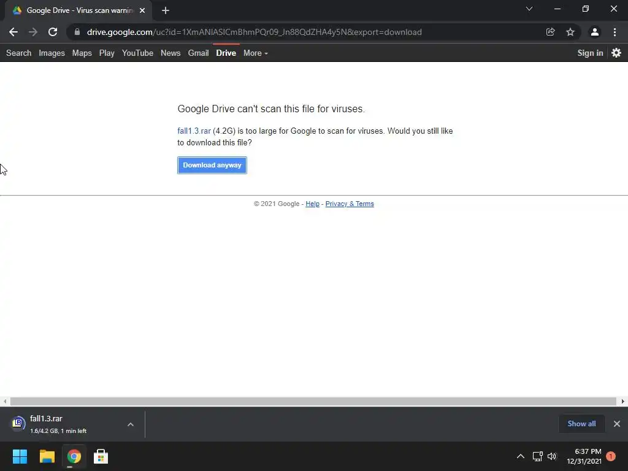Screen dimensions: 628x471
Task: Restore down the Chrome window
Action: pos(586,9)
